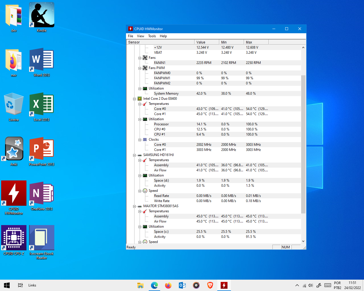Screen dimensions: 364x291
Task: Open the nav folder icon
Action: click(x=14, y=63)
